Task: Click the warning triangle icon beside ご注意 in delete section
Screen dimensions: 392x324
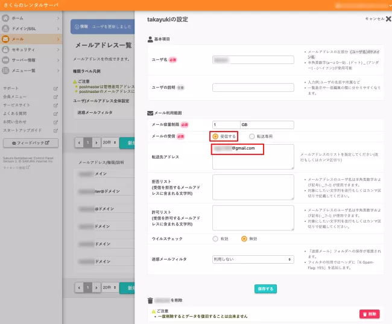Action: (154, 311)
